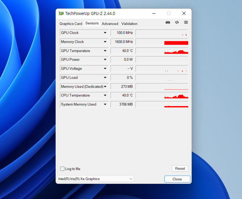Minimize the GPU-Z window
242x199 pixels.
point(154,13)
